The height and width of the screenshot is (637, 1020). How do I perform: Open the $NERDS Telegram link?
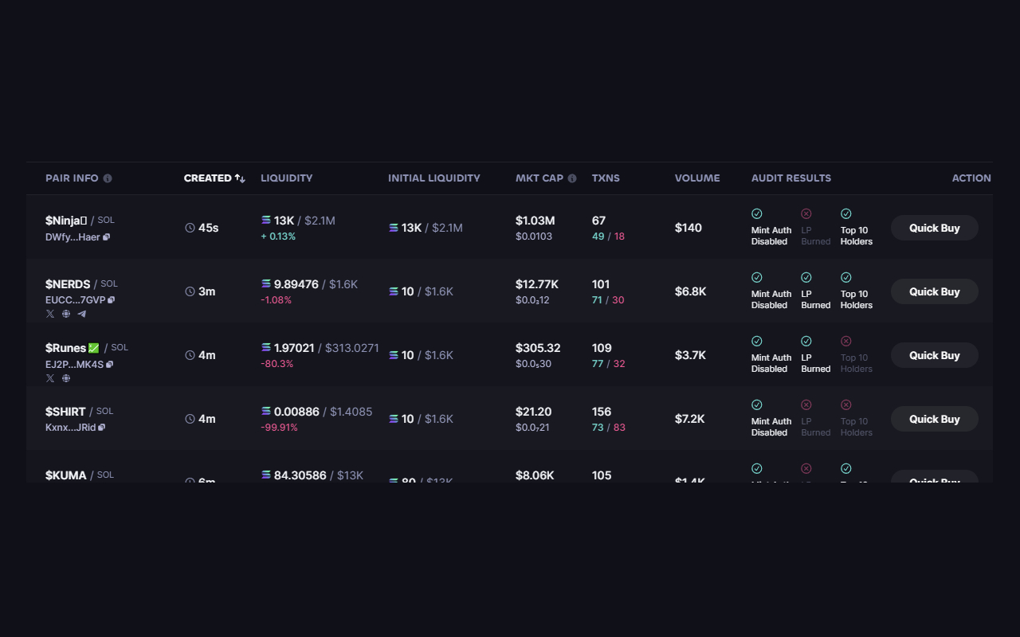pyautogui.click(x=81, y=314)
